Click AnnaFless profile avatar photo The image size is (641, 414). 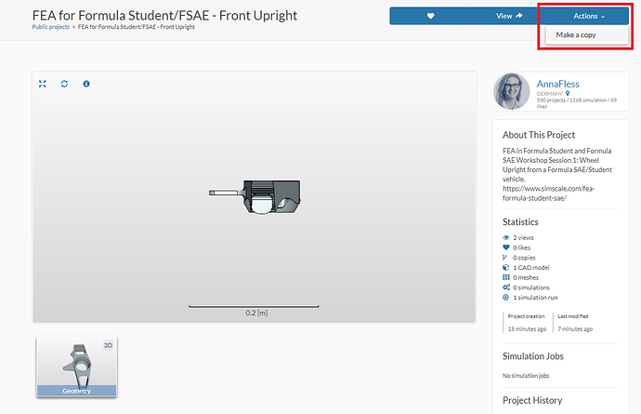coord(512,92)
